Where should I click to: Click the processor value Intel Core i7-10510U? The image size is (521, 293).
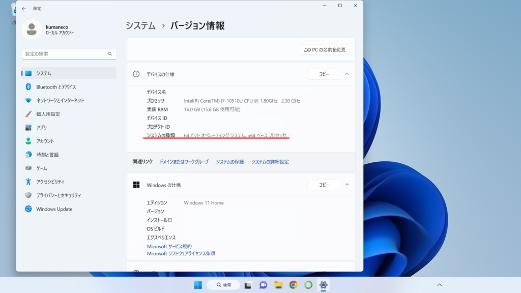coord(242,101)
